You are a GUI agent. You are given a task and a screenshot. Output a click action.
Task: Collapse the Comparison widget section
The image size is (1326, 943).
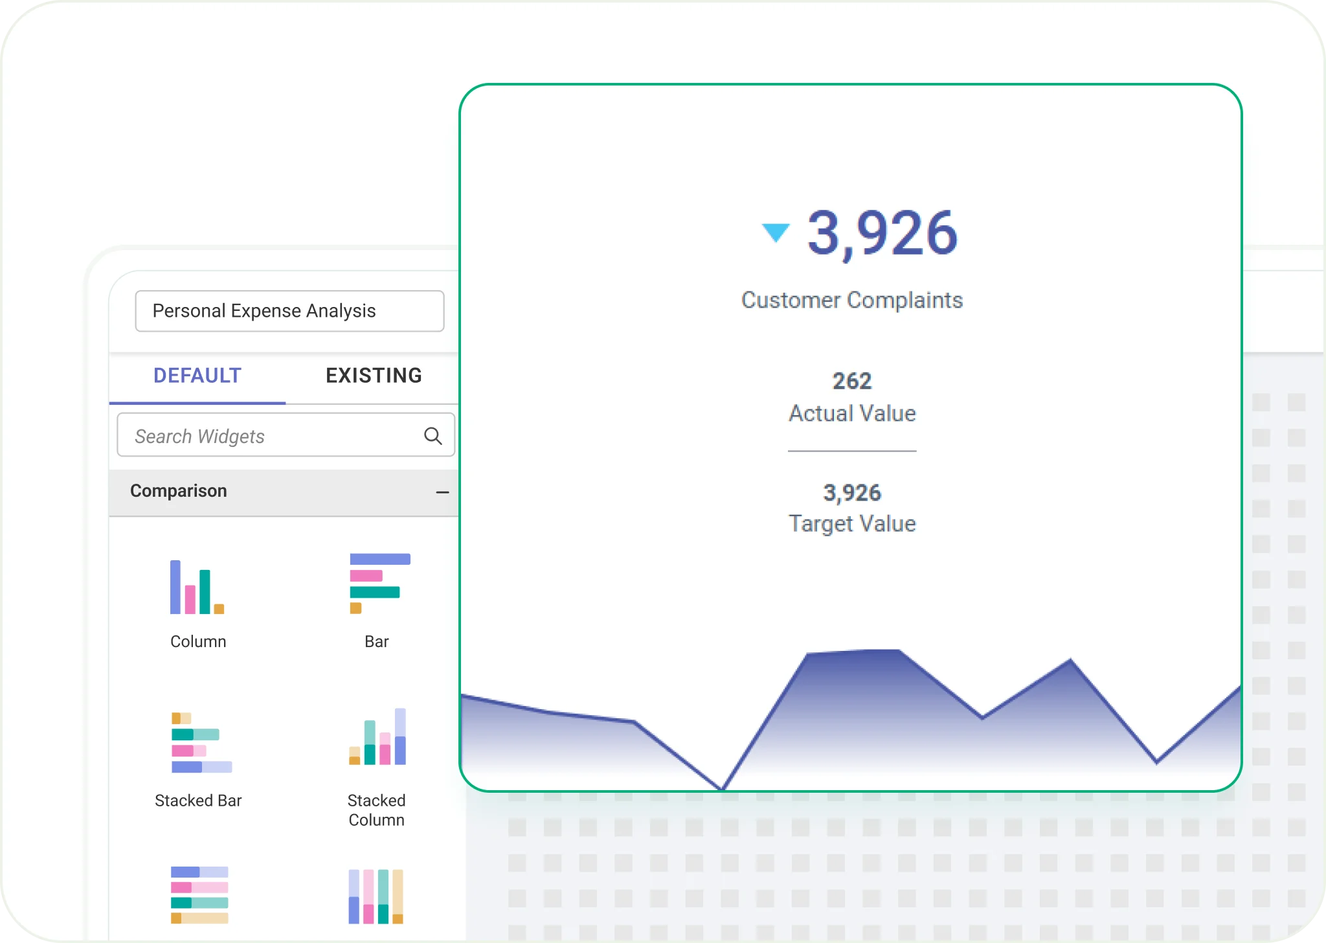point(443,492)
